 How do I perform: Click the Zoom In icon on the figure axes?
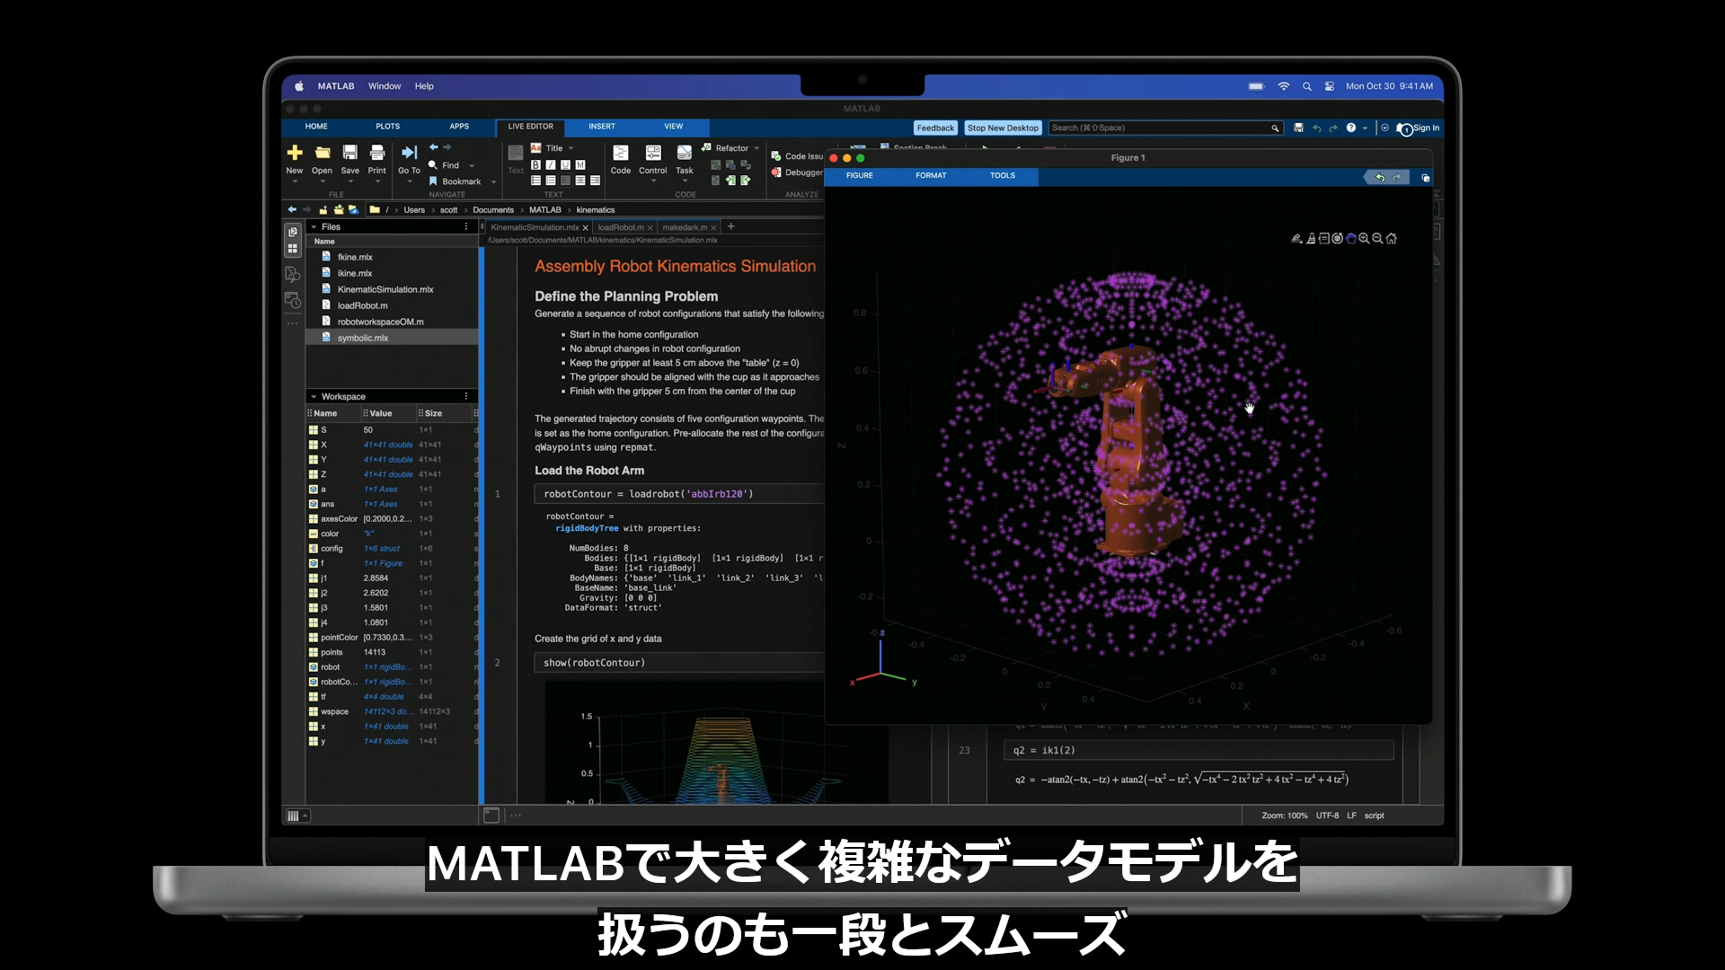[x=1364, y=238]
